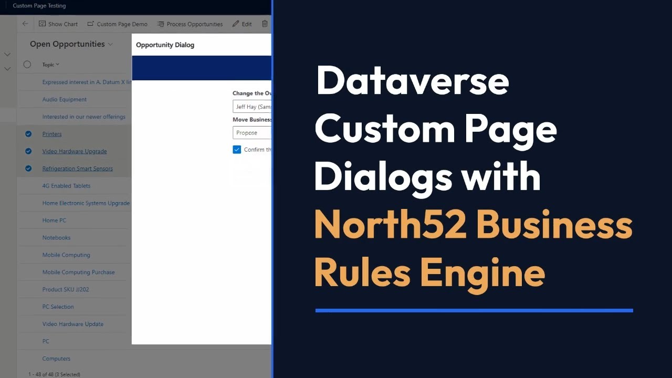The image size is (672, 378).
Task: Open the Refrigeration Smart Sensors link
Action: tap(78, 169)
